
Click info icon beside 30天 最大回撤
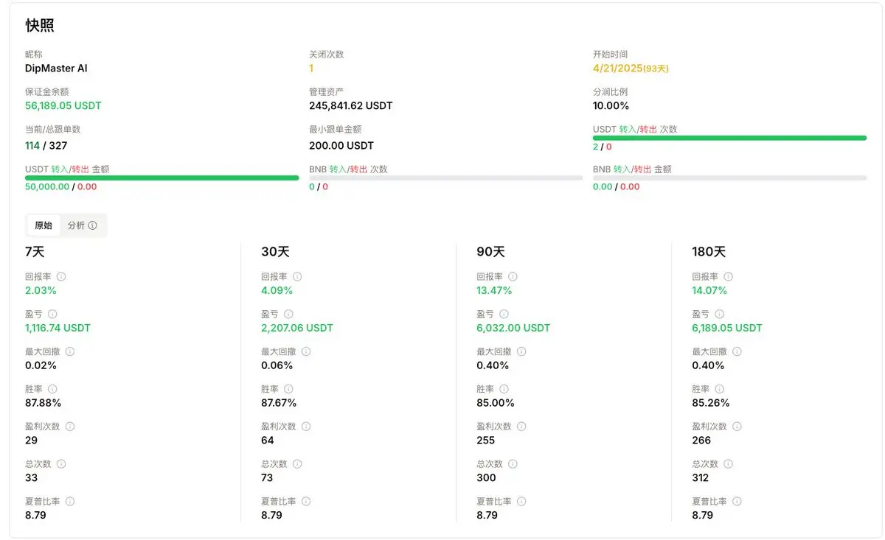pos(306,351)
